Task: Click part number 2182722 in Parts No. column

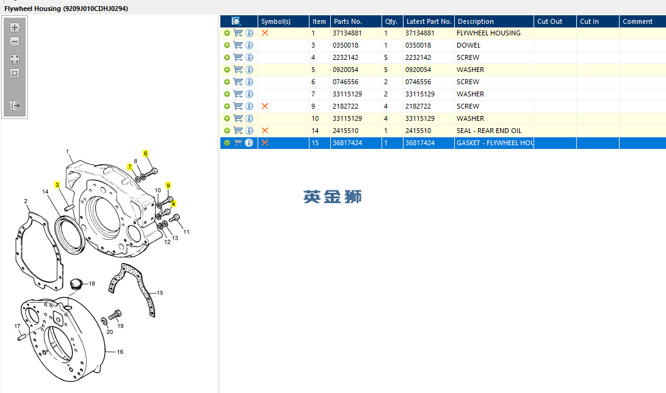Action: (x=346, y=106)
